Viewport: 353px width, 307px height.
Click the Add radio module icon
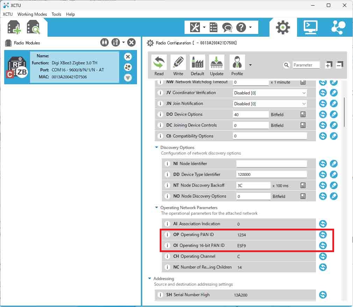coord(14,27)
